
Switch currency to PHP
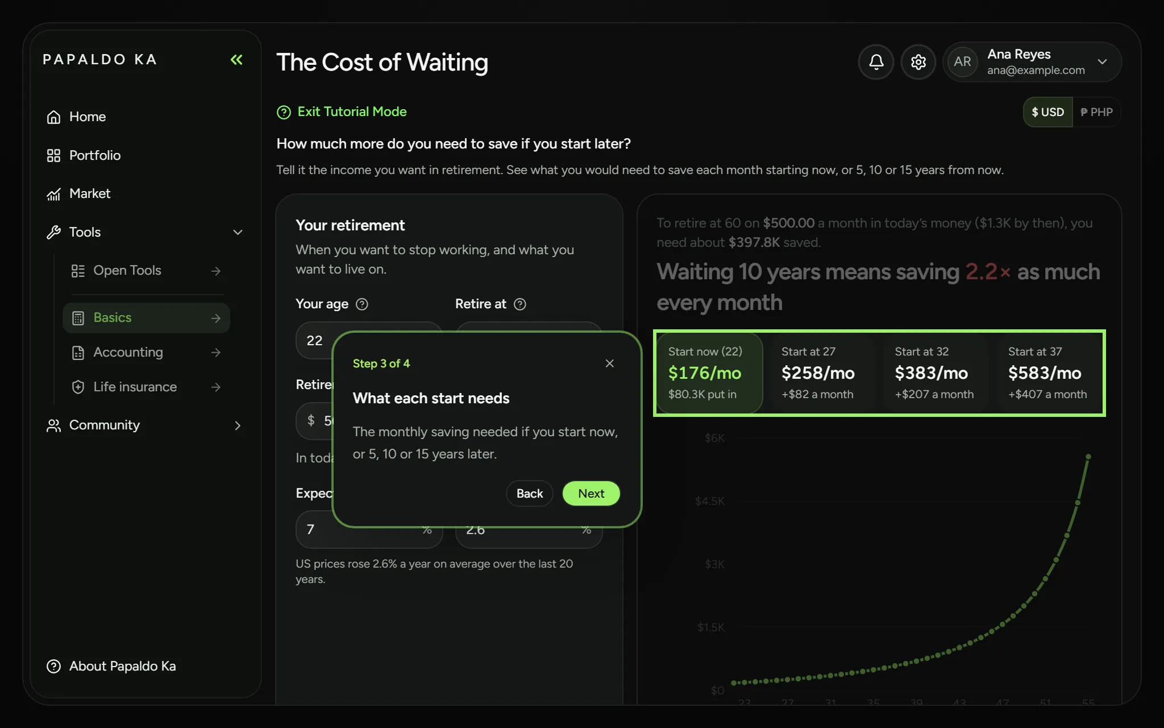pos(1096,112)
